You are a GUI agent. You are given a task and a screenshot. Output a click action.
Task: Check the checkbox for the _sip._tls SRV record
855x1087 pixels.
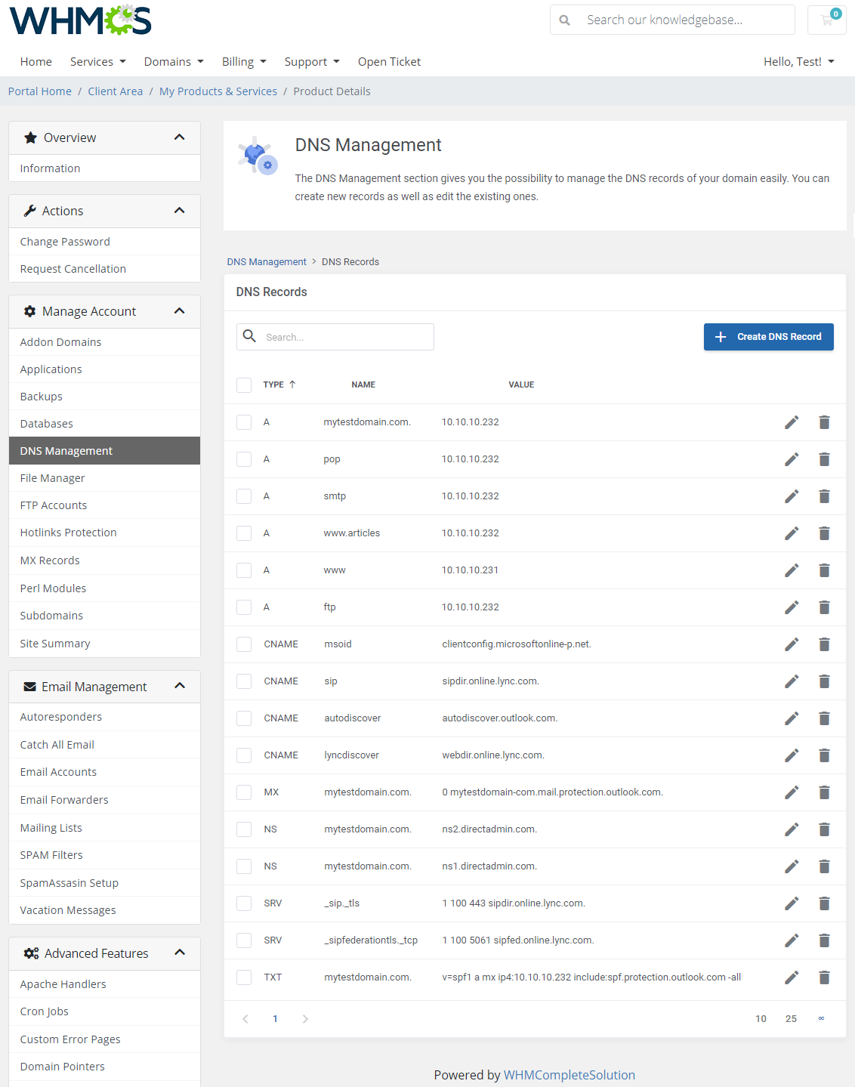pyautogui.click(x=244, y=903)
